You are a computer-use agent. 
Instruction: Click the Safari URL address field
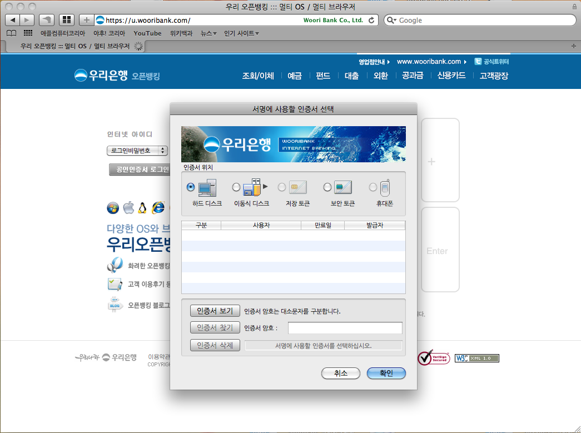click(x=236, y=20)
